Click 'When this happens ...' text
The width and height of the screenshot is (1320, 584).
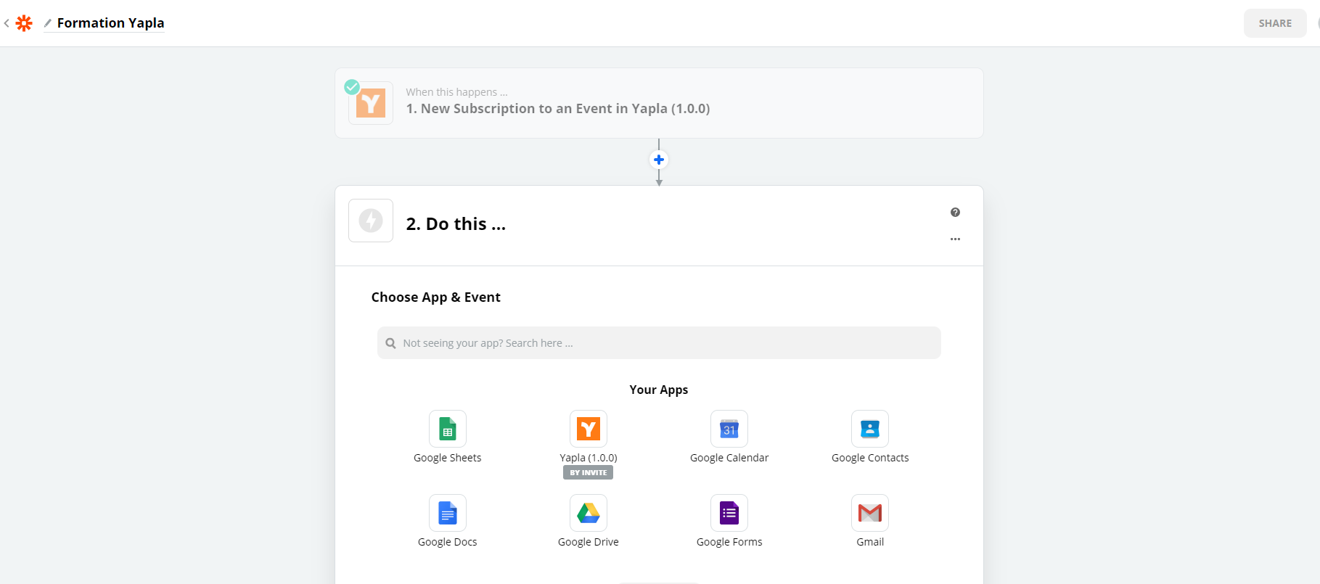point(456,92)
